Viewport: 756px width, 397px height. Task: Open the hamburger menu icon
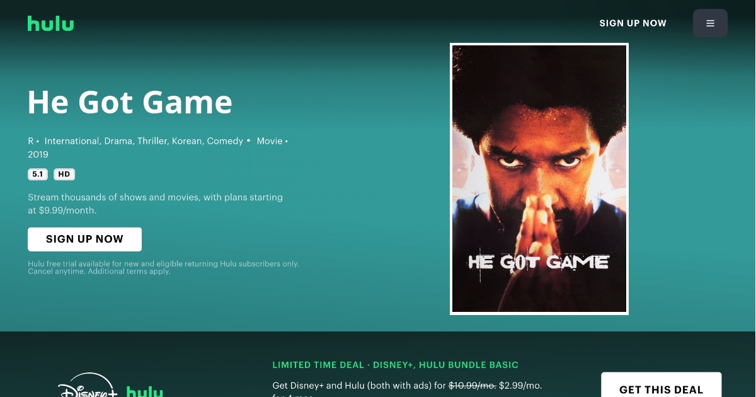coord(710,23)
